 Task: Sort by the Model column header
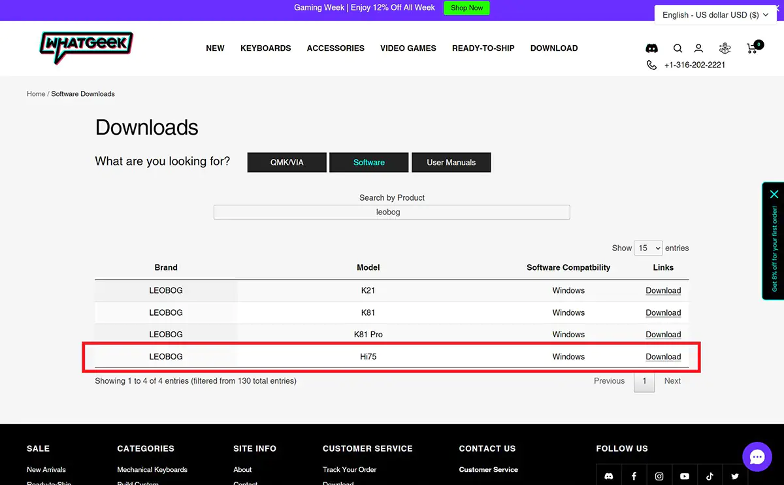[x=368, y=267]
